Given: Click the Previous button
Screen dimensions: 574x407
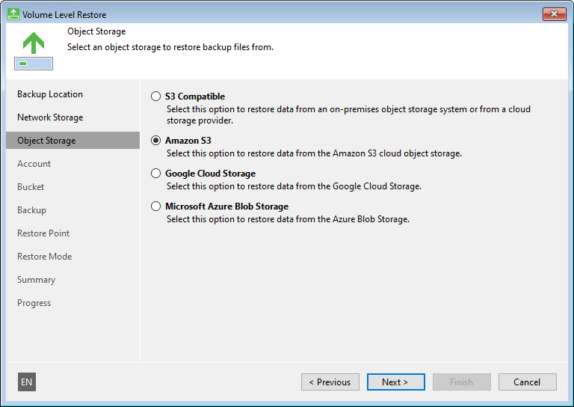Looking at the screenshot, I should click(330, 382).
